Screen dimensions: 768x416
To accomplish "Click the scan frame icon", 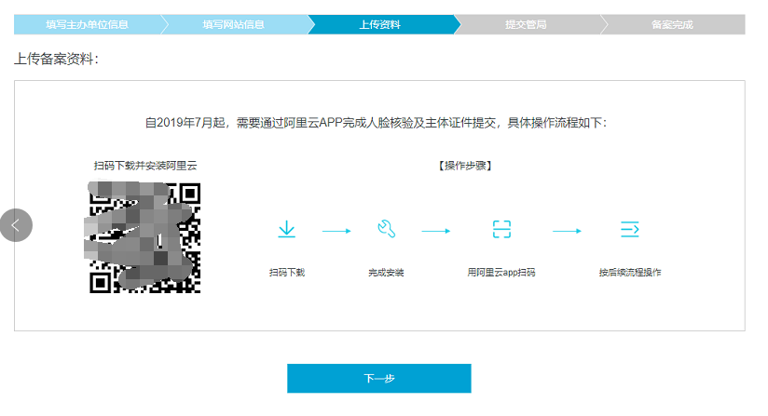I will (x=502, y=229).
